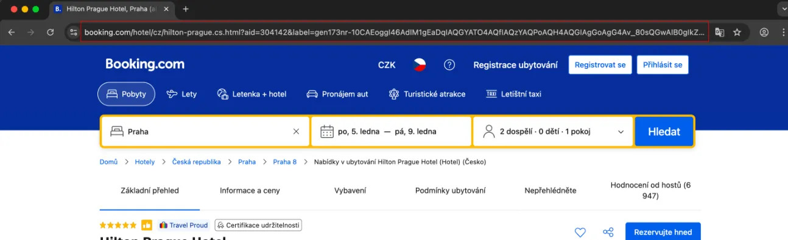Clear the Praha destination with the X
The height and width of the screenshot is (240, 788).
pos(296,132)
